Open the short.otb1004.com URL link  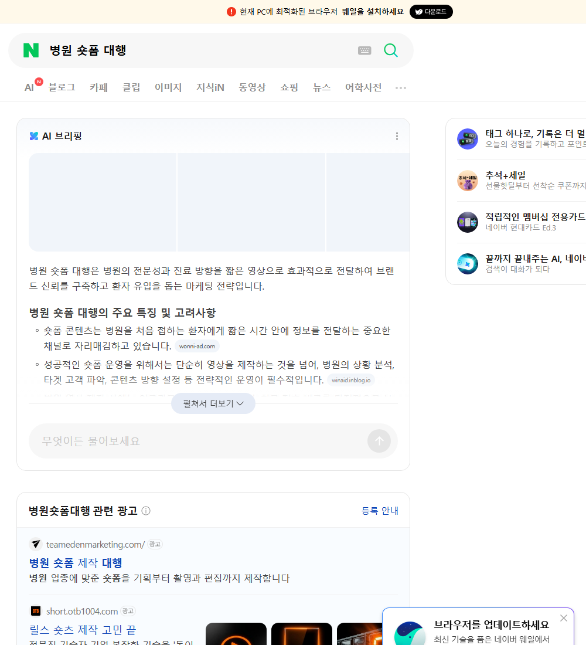pyautogui.click(x=82, y=611)
